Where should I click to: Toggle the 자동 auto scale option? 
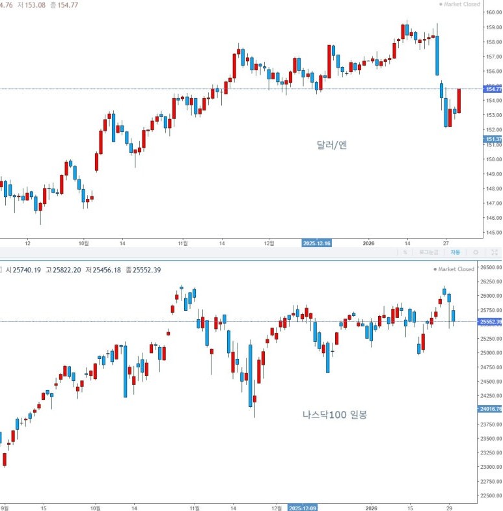455,252
